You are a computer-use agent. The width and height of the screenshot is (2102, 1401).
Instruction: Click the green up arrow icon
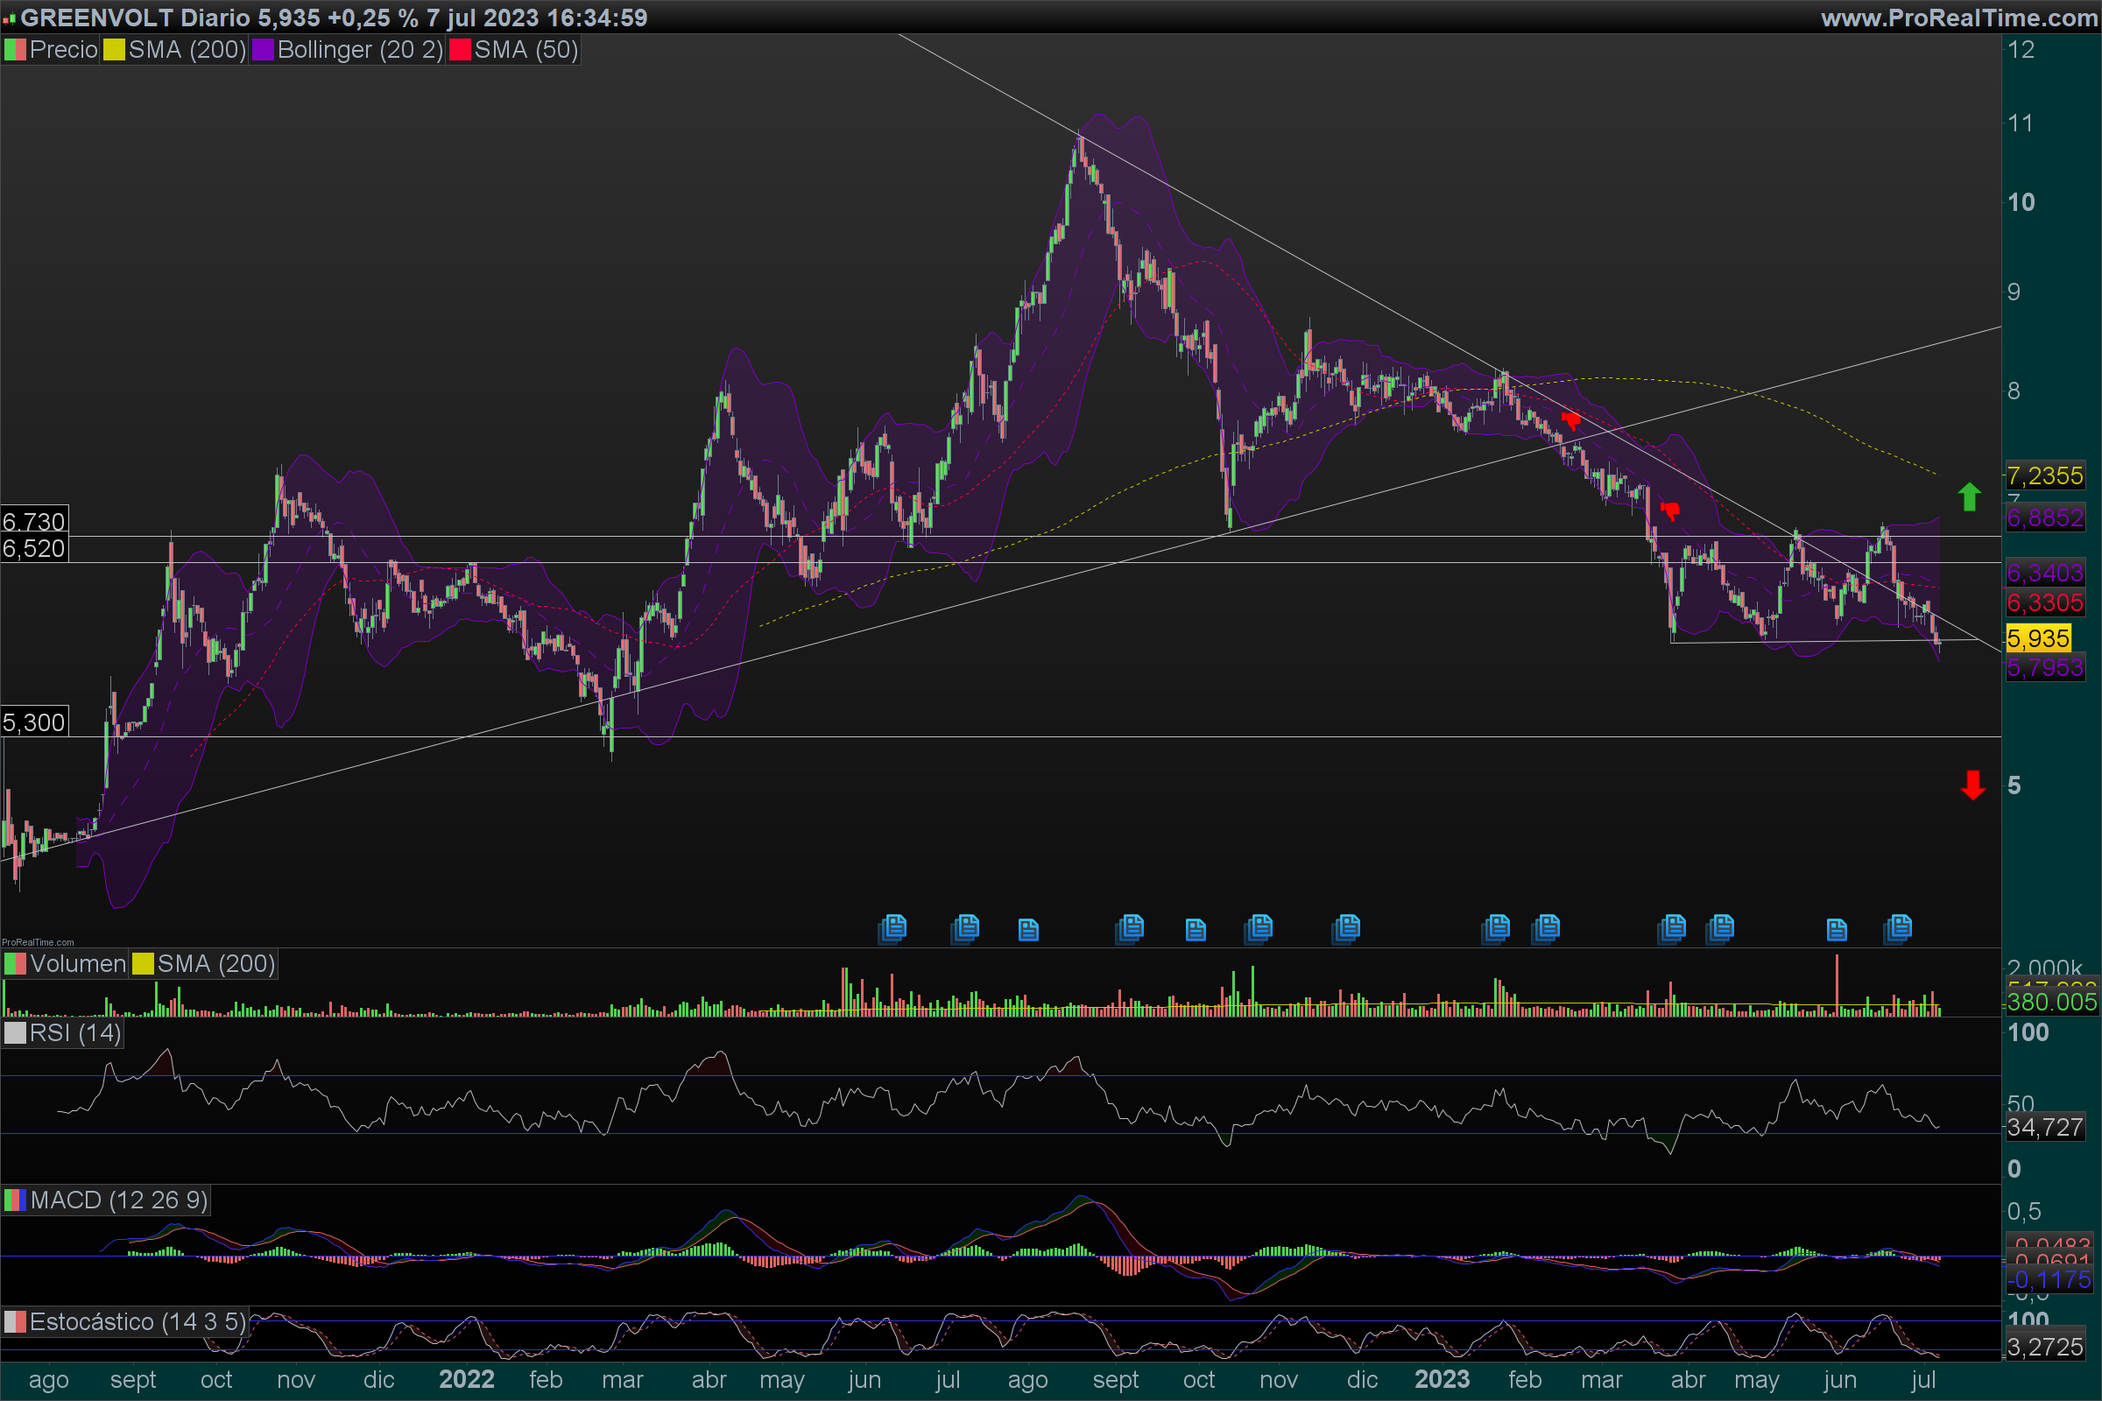(x=1970, y=496)
